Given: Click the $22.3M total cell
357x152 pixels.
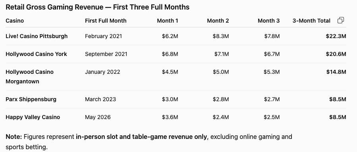Looking at the screenshot, I should coord(336,36).
